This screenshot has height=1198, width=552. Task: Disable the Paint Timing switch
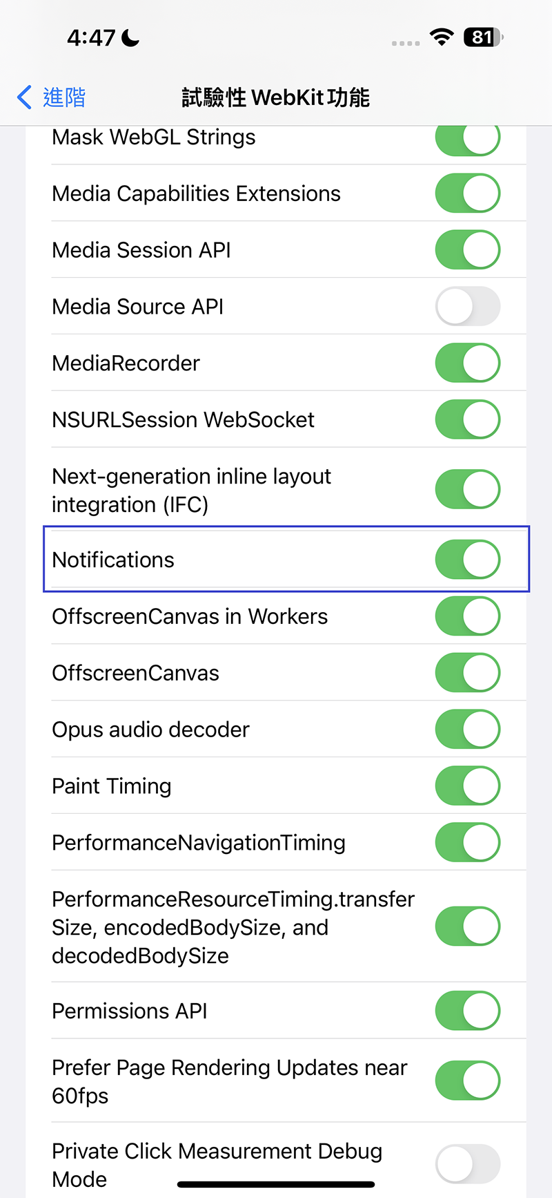(467, 786)
